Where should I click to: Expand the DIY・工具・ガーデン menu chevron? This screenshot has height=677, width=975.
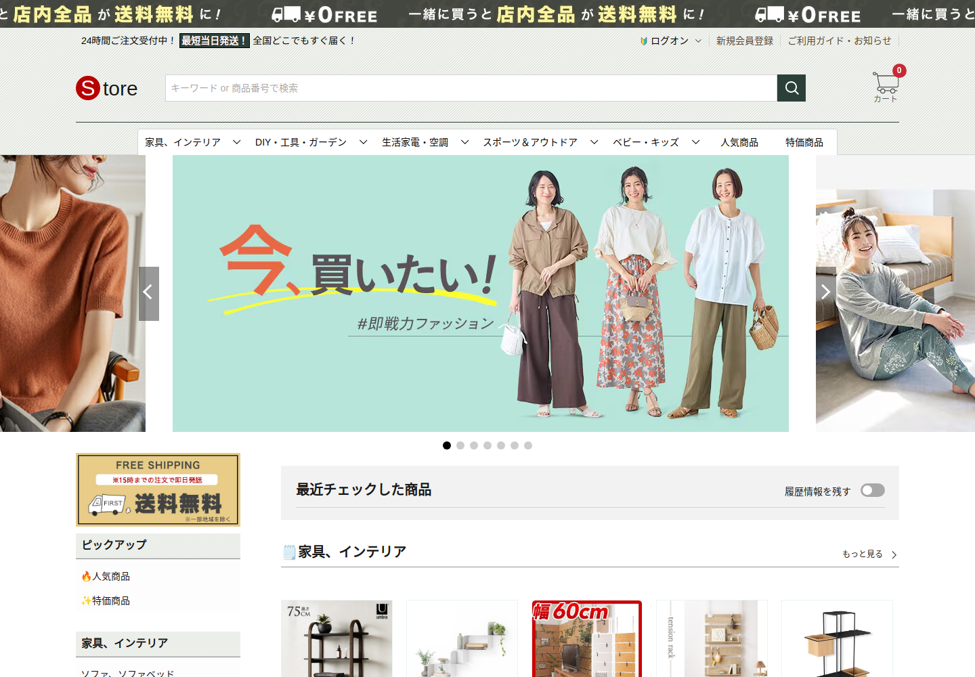click(363, 142)
